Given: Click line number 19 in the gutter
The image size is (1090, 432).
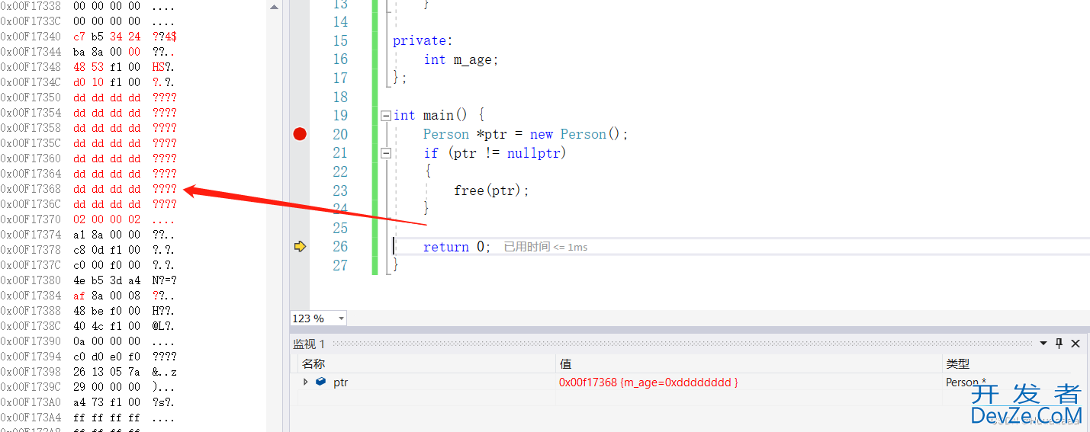Looking at the screenshot, I should click(340, 116).
